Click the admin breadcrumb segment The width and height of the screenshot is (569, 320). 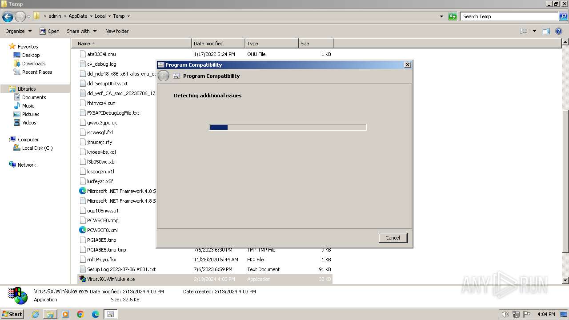55,16
